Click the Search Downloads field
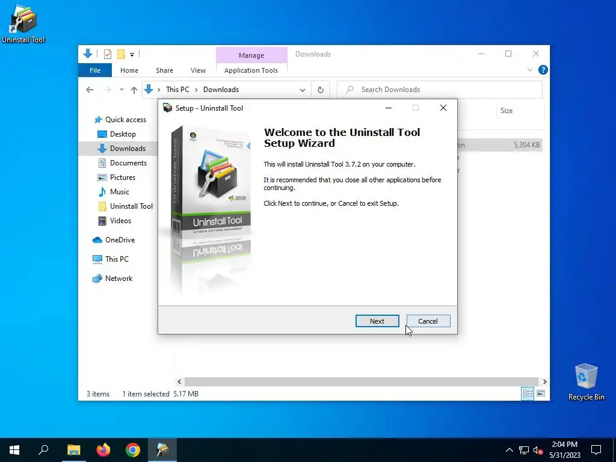The width and height of the screenshot is (616, 462). tap(440, 90)
